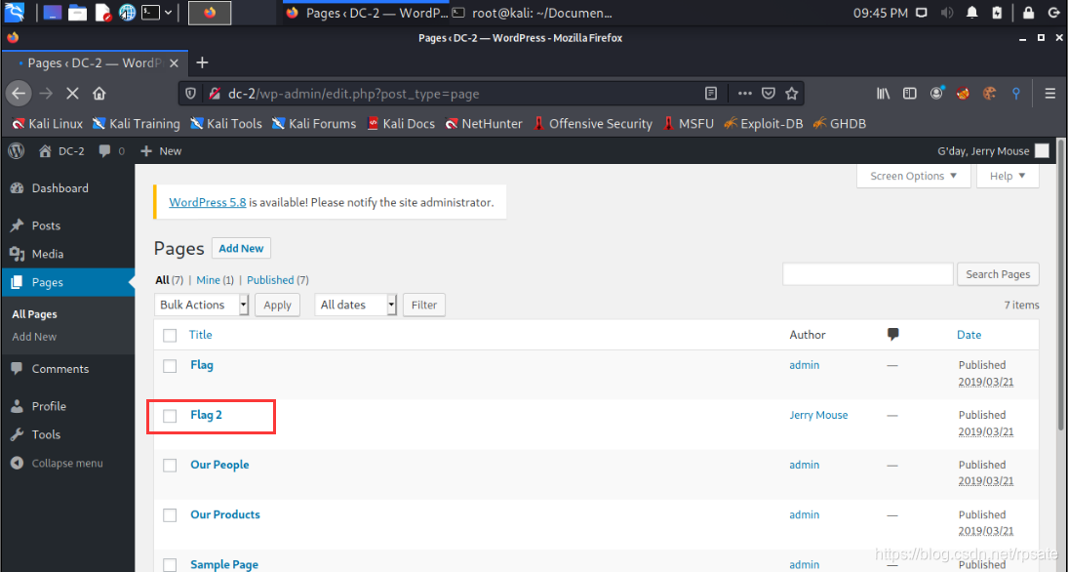The width and height of the screenshot is (1068, 572).
Task: Open Profile in the WordPress sidebar
Action: (67, 406)
